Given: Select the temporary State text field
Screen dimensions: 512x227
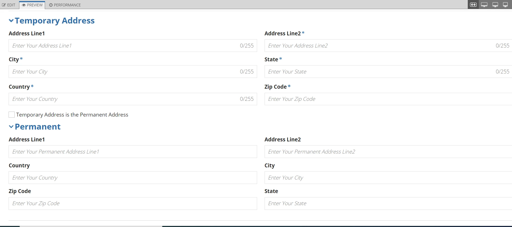Looking at the screenshot, I should pyautogui.click(x=388, y=72).
